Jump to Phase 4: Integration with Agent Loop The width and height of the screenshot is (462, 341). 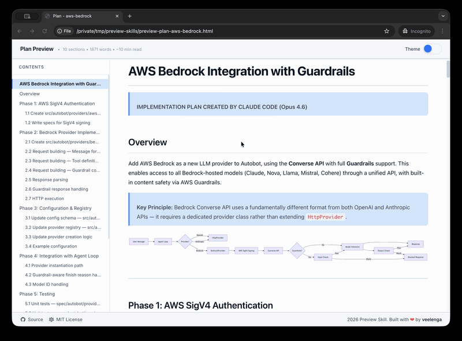tap(59, 256)
